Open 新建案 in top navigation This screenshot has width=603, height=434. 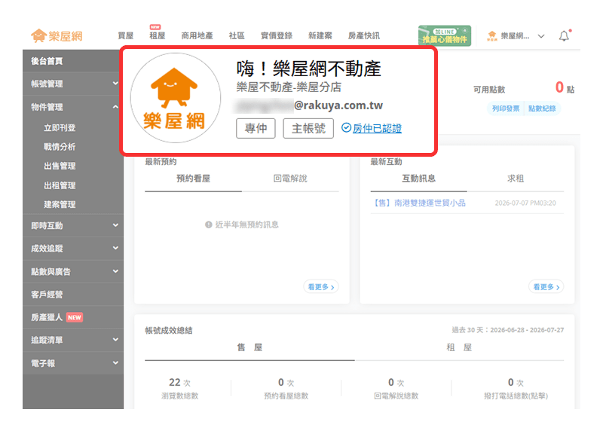tap(320, 35)
